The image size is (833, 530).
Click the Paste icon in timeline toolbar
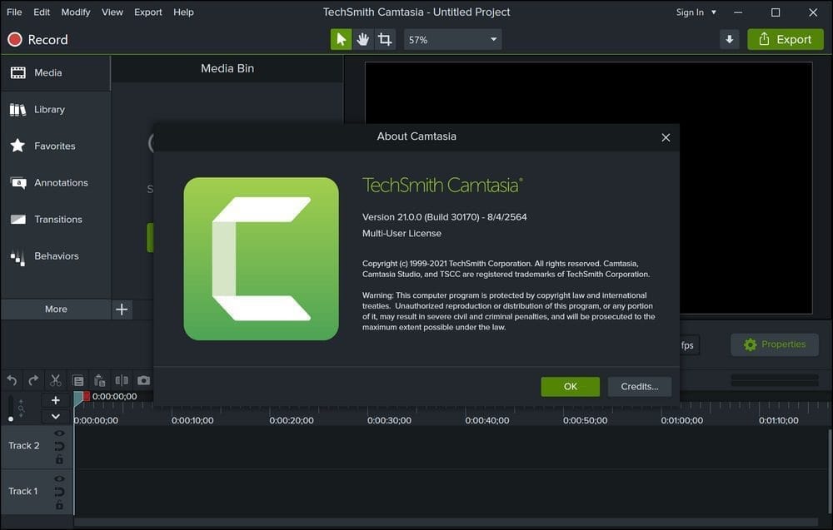[x=99, y=380]
